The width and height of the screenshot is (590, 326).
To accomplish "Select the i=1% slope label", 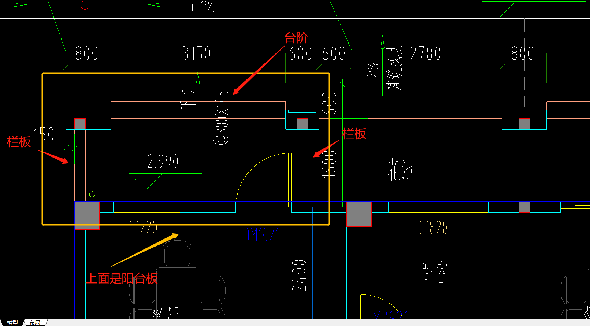I will [204, 6].
